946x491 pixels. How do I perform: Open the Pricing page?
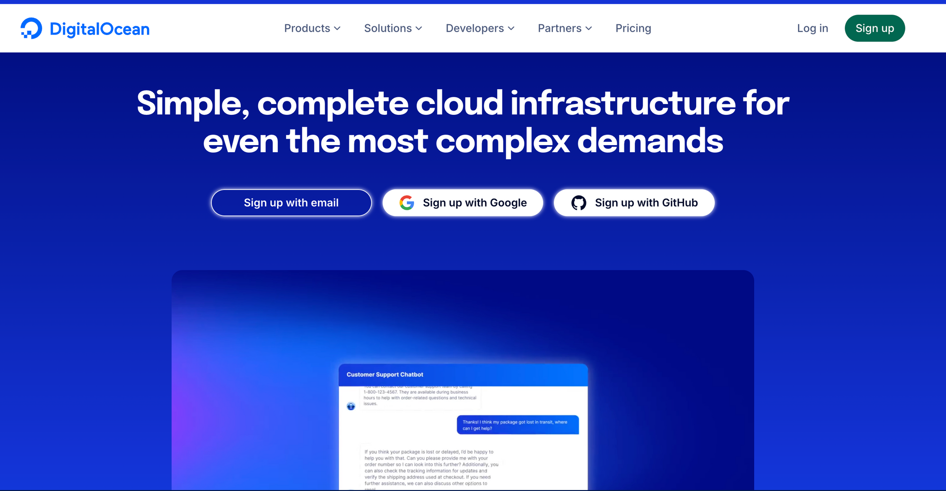(633, 28)
